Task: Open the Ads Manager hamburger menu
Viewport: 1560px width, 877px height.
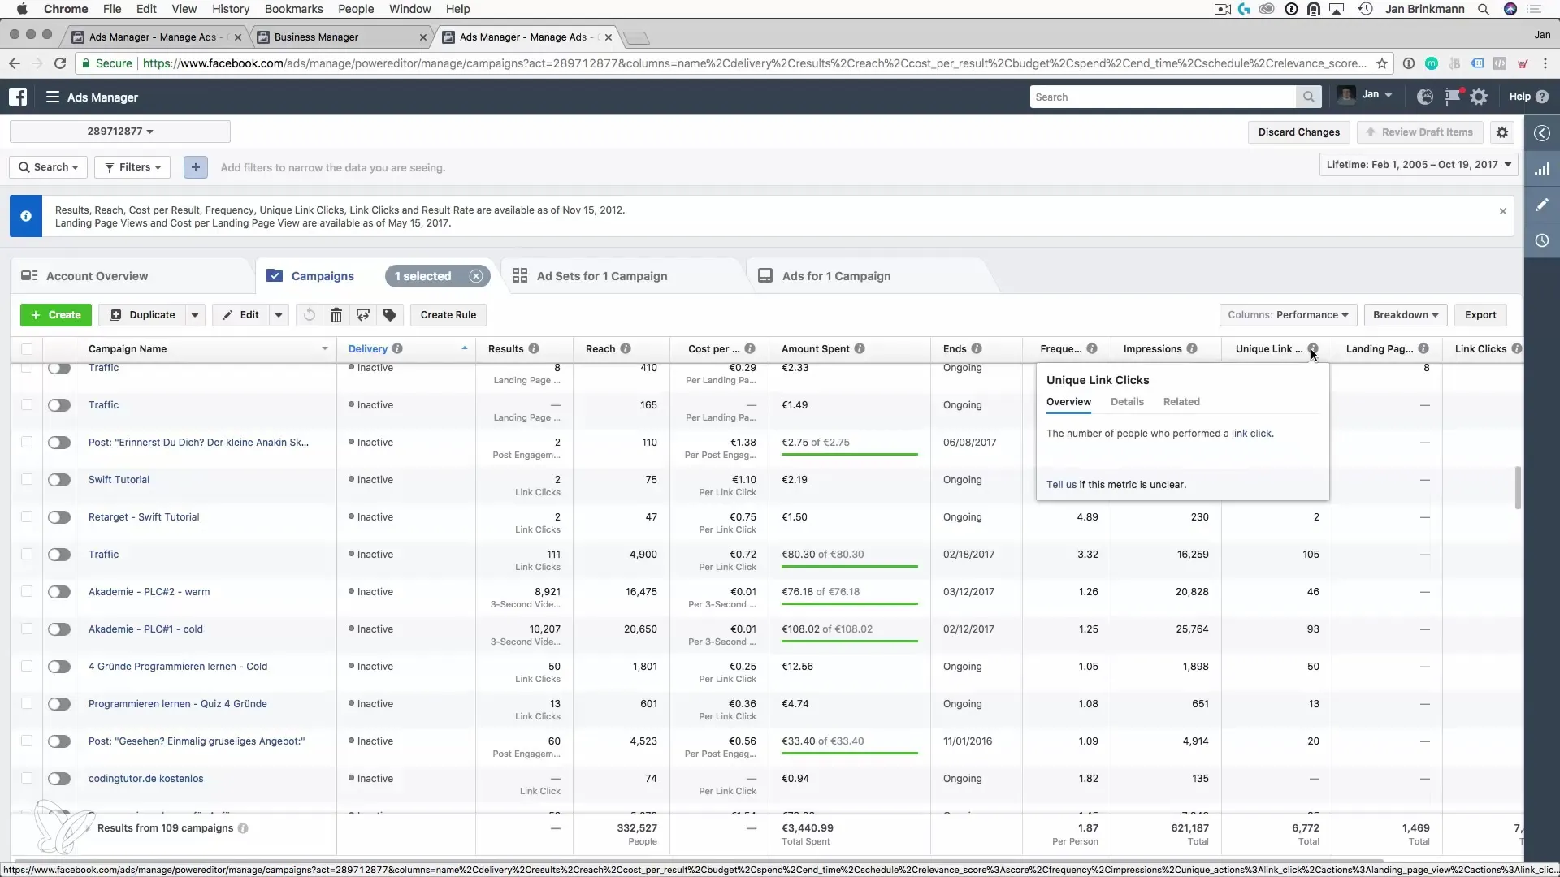Action: [53, 97]
